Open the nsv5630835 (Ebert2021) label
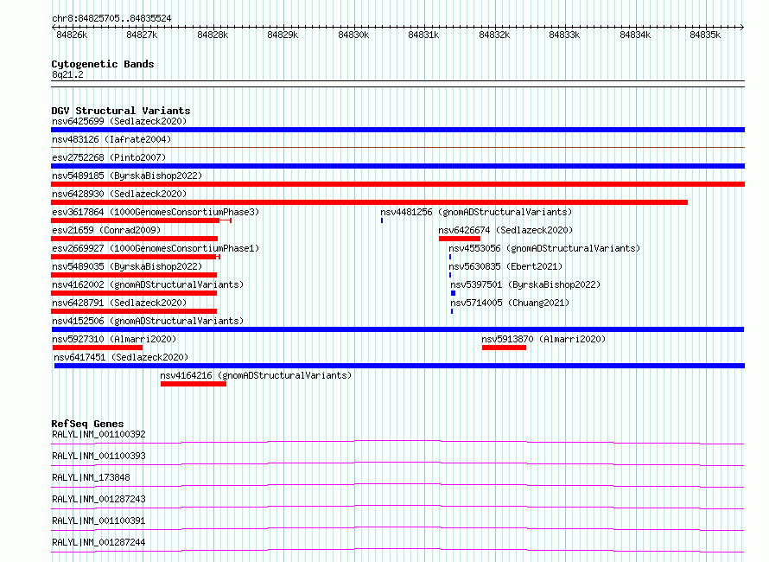The image size is (769, 562). (505, 266)
